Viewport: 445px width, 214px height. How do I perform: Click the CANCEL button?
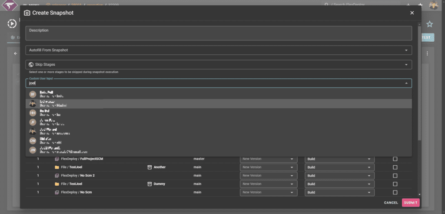click(x=391, y=203)
